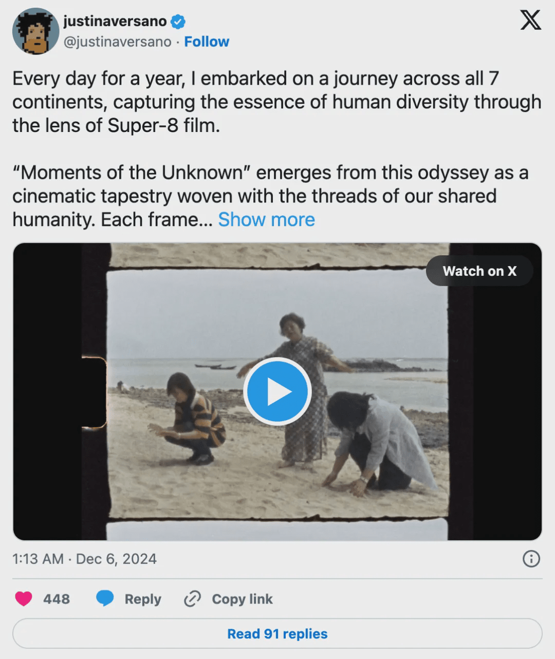Image resolution: width=555 pixels, height=659 pixels.
Task: Open the @justinaversano handle link
Action: coord(117,42)
